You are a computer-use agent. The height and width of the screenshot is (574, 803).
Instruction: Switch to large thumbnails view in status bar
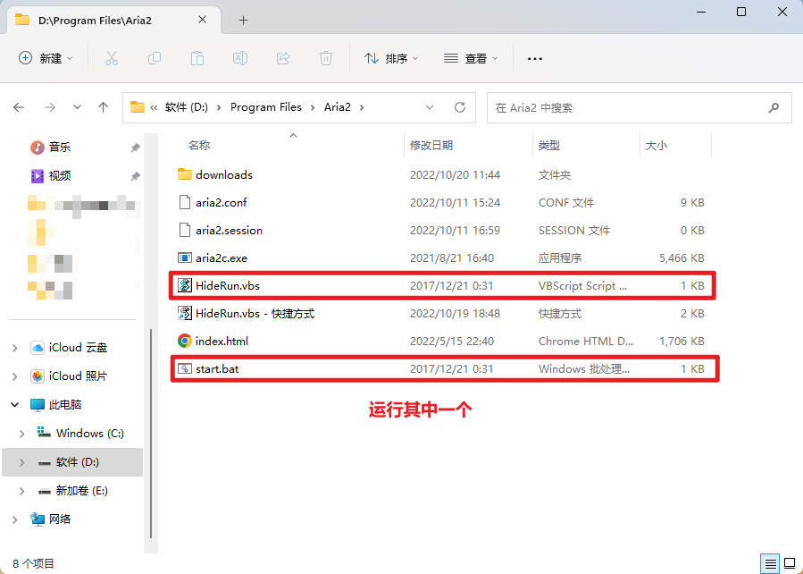(790, 563)
